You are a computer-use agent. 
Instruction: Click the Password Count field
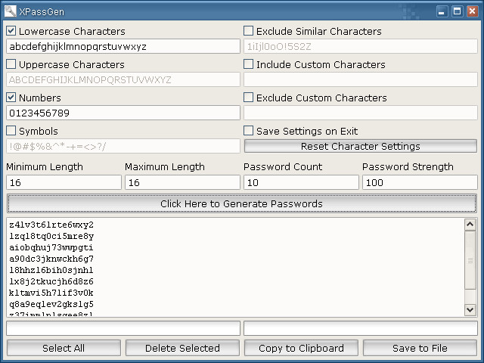pyautogui.click(x=301, y=182)
